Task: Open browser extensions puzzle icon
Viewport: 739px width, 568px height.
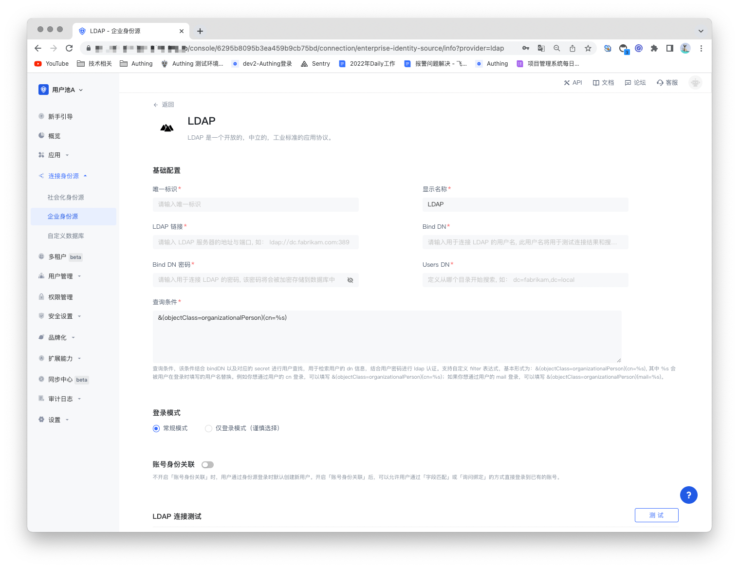Action: [x=654, y=48]
